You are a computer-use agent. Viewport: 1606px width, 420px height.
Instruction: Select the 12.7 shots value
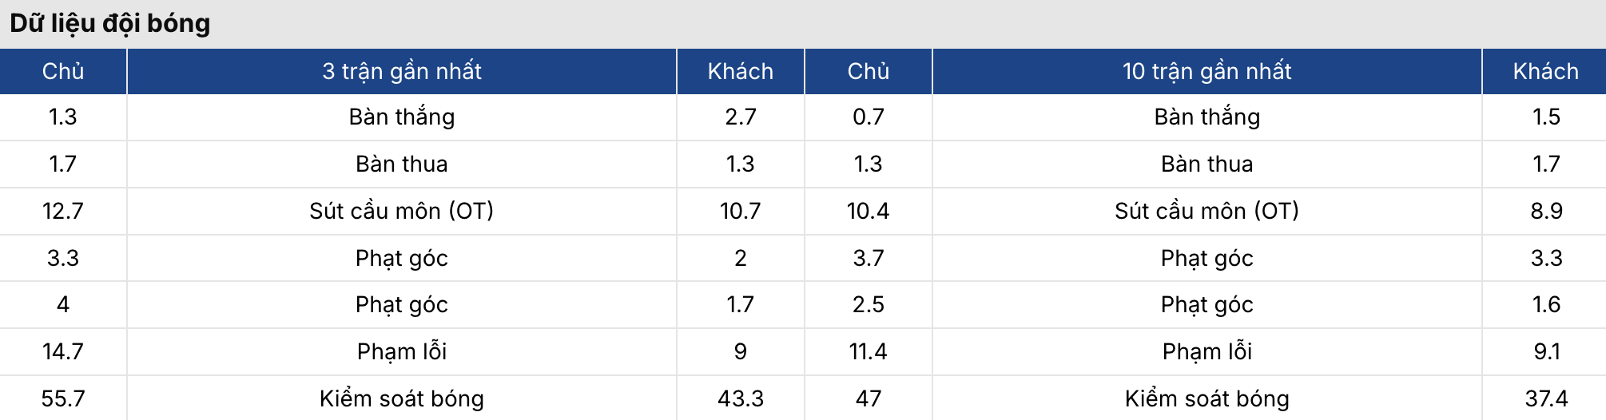click(x=63, y=211)
